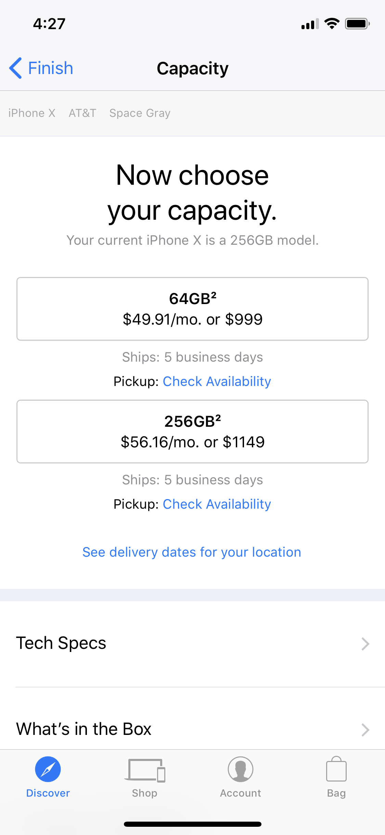Expand the Tech Specs row
Screen dimensions: 385x835
pos(192,643)
